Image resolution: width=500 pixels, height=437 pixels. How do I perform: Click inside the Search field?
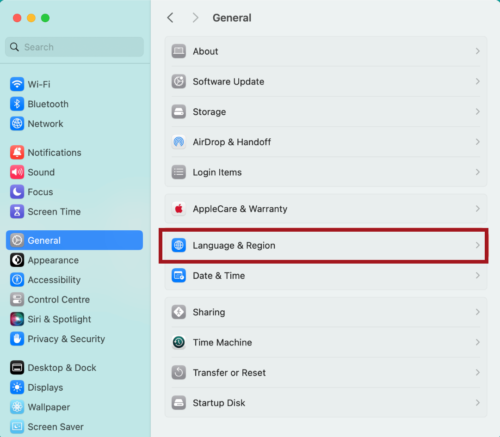[x=74, y=47]
